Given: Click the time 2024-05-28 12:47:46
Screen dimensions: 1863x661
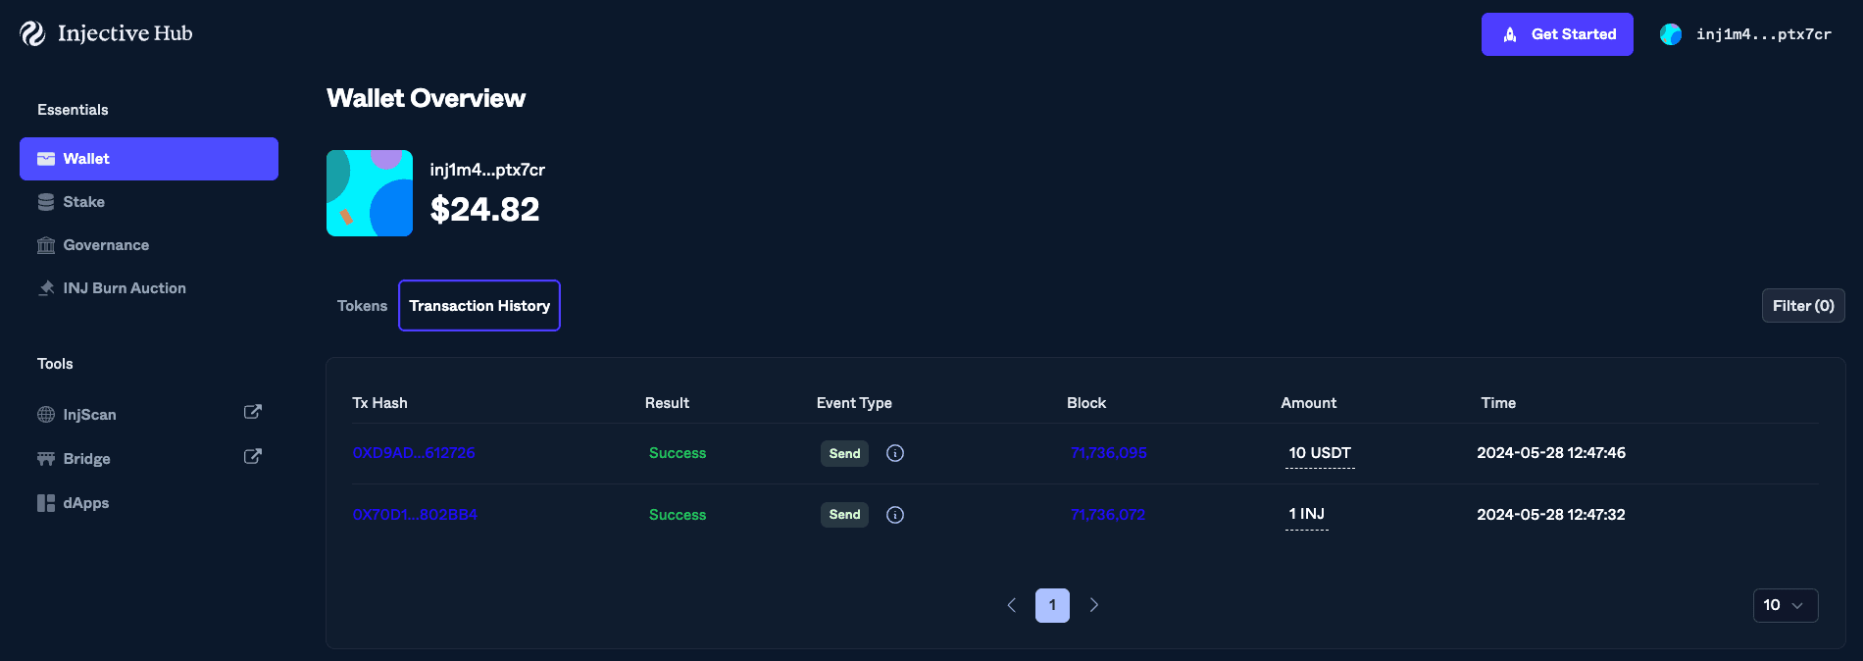Looking at the screenshot, I should coord(1551,453).
